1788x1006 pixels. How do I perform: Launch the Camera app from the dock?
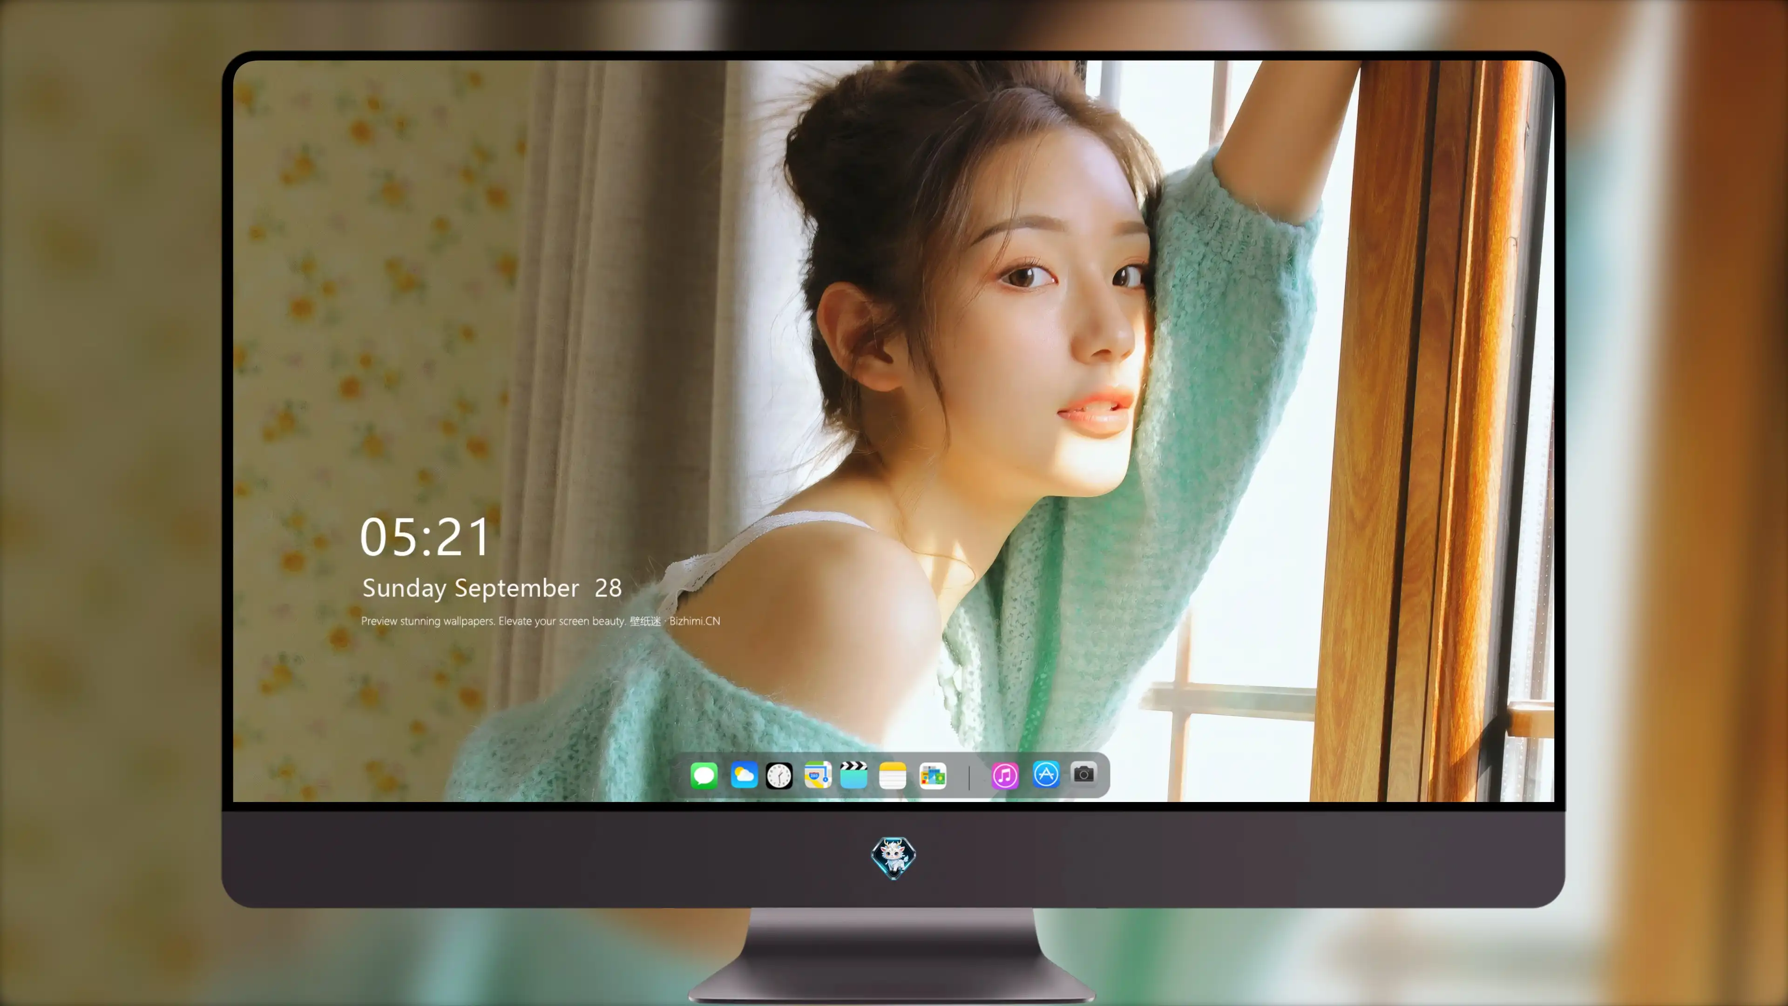(x=1084, y=774)
